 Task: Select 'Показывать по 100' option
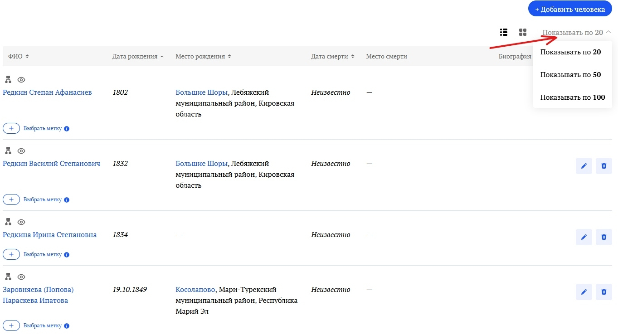(x=572, y=97)
